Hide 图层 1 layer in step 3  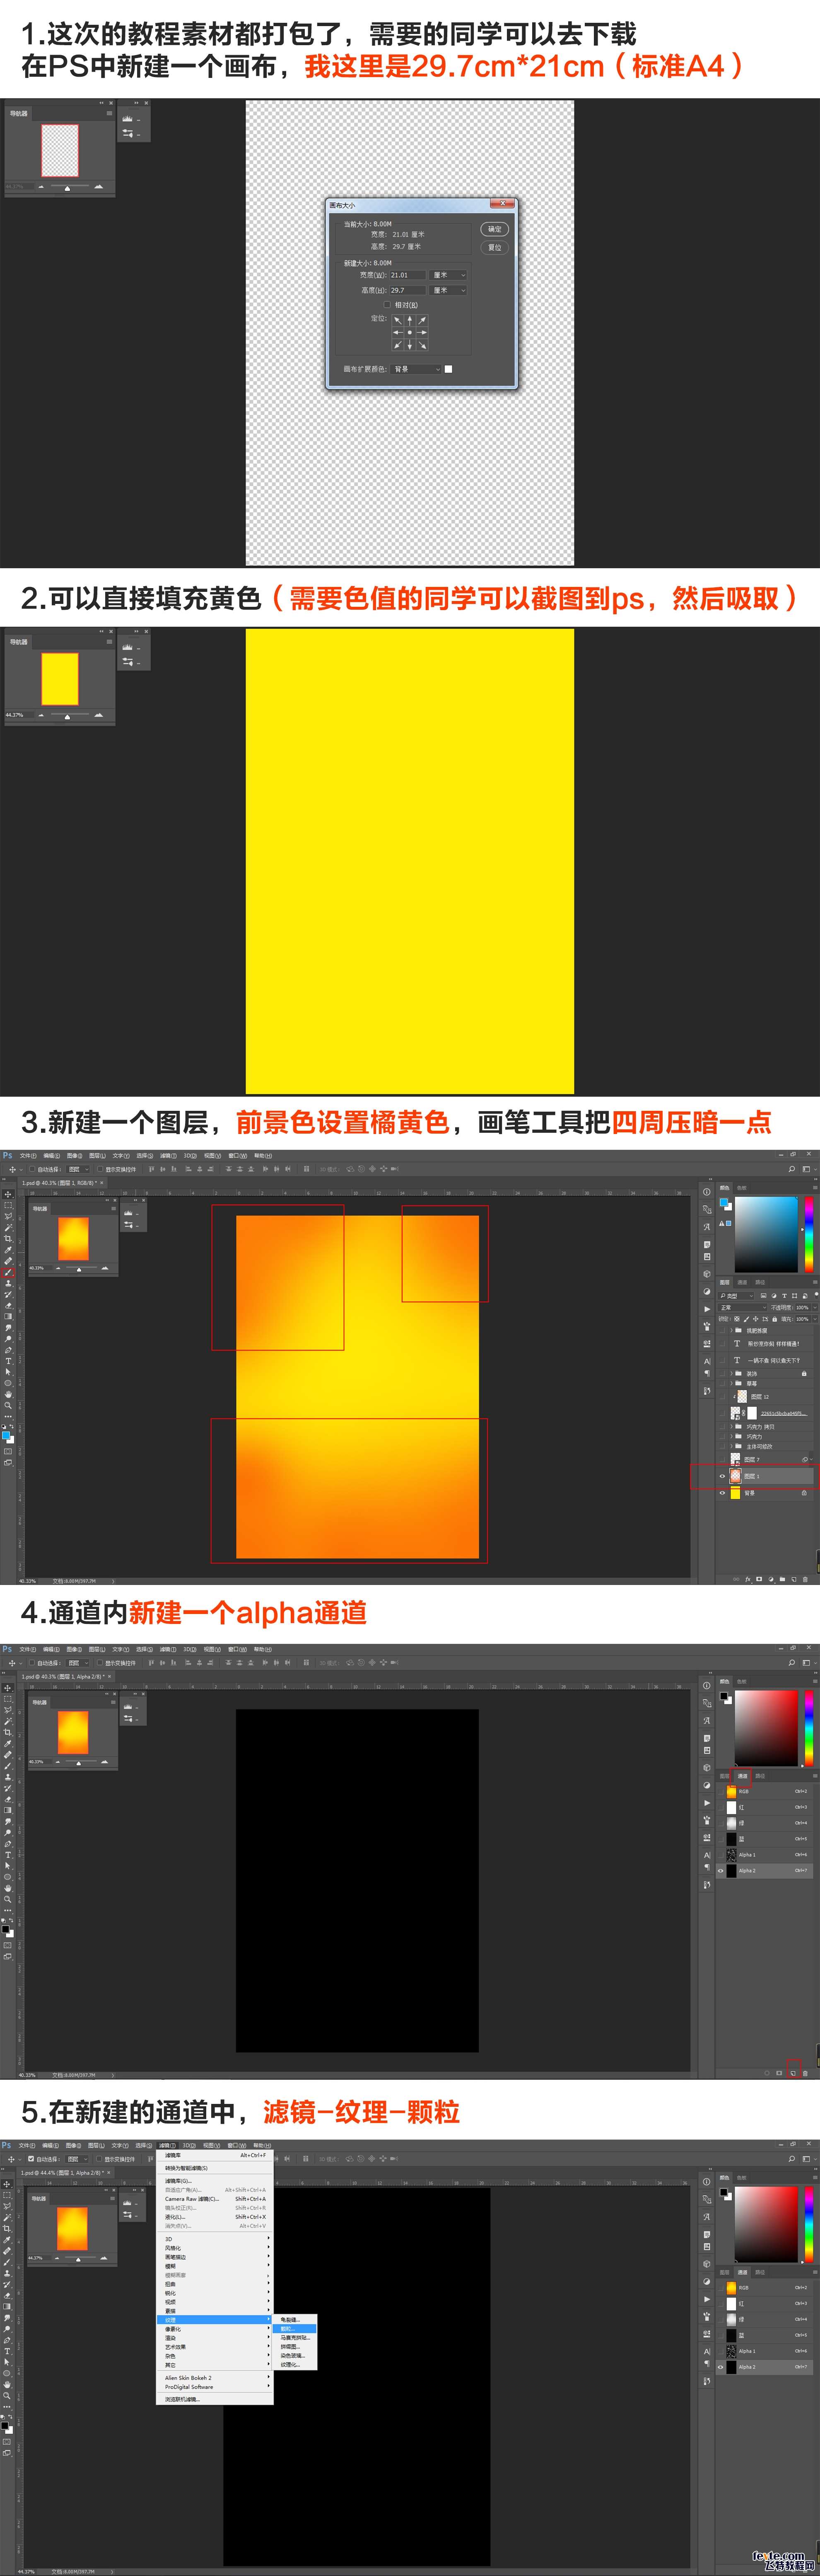(722, 1476)
